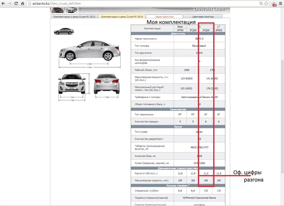This screenshot has height=206, width=284.
Task: Click the small grey Cruze image
Action: click(x=64, y=31)
